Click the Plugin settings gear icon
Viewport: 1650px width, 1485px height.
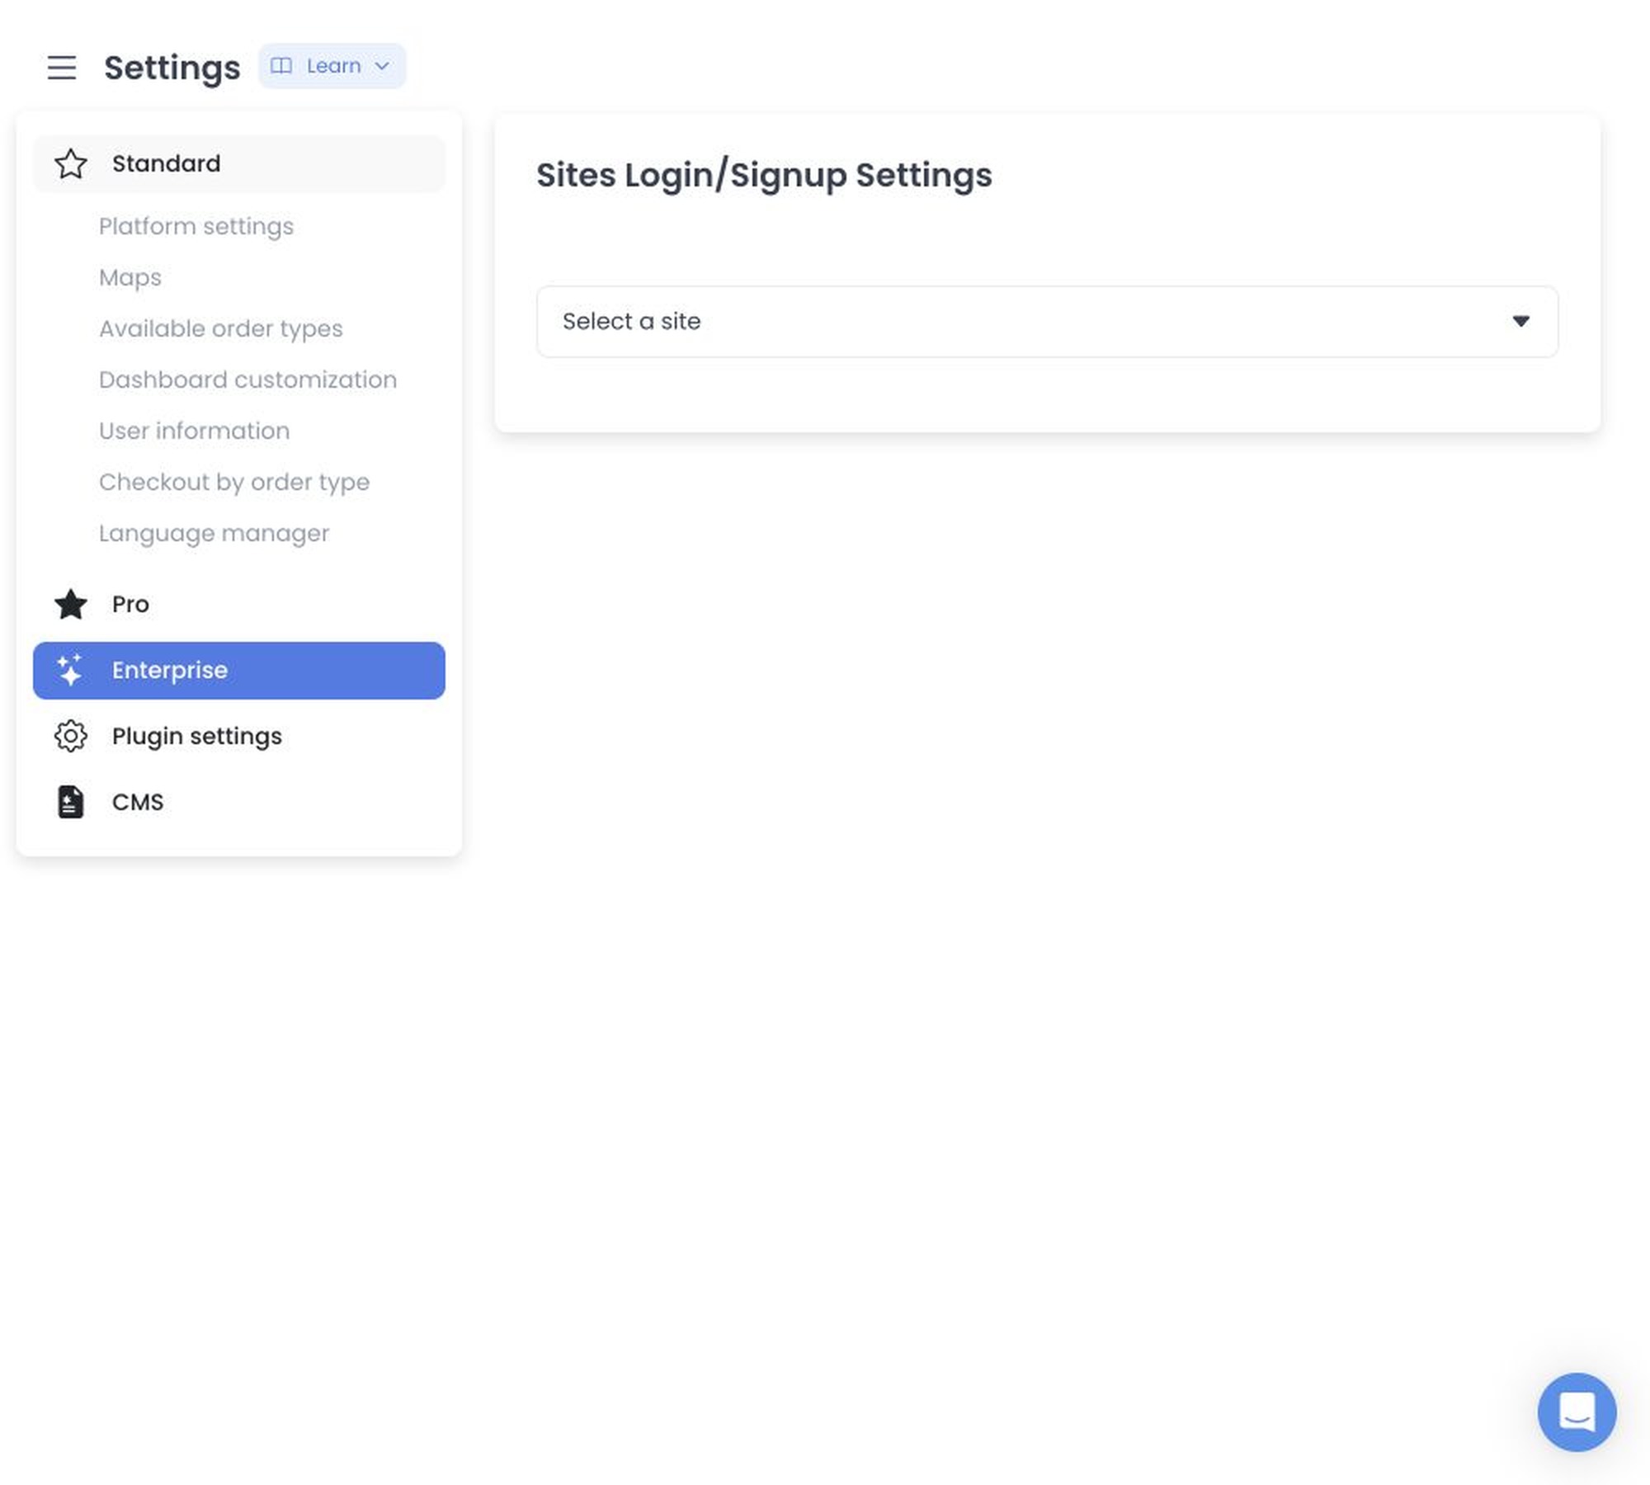71,736
